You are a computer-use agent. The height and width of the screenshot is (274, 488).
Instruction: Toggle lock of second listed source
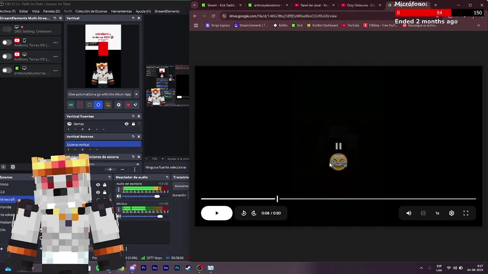click(x=104, y=192)
